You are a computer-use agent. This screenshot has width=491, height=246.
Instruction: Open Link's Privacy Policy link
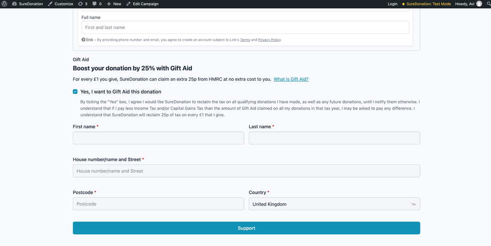tap(269, 40)
